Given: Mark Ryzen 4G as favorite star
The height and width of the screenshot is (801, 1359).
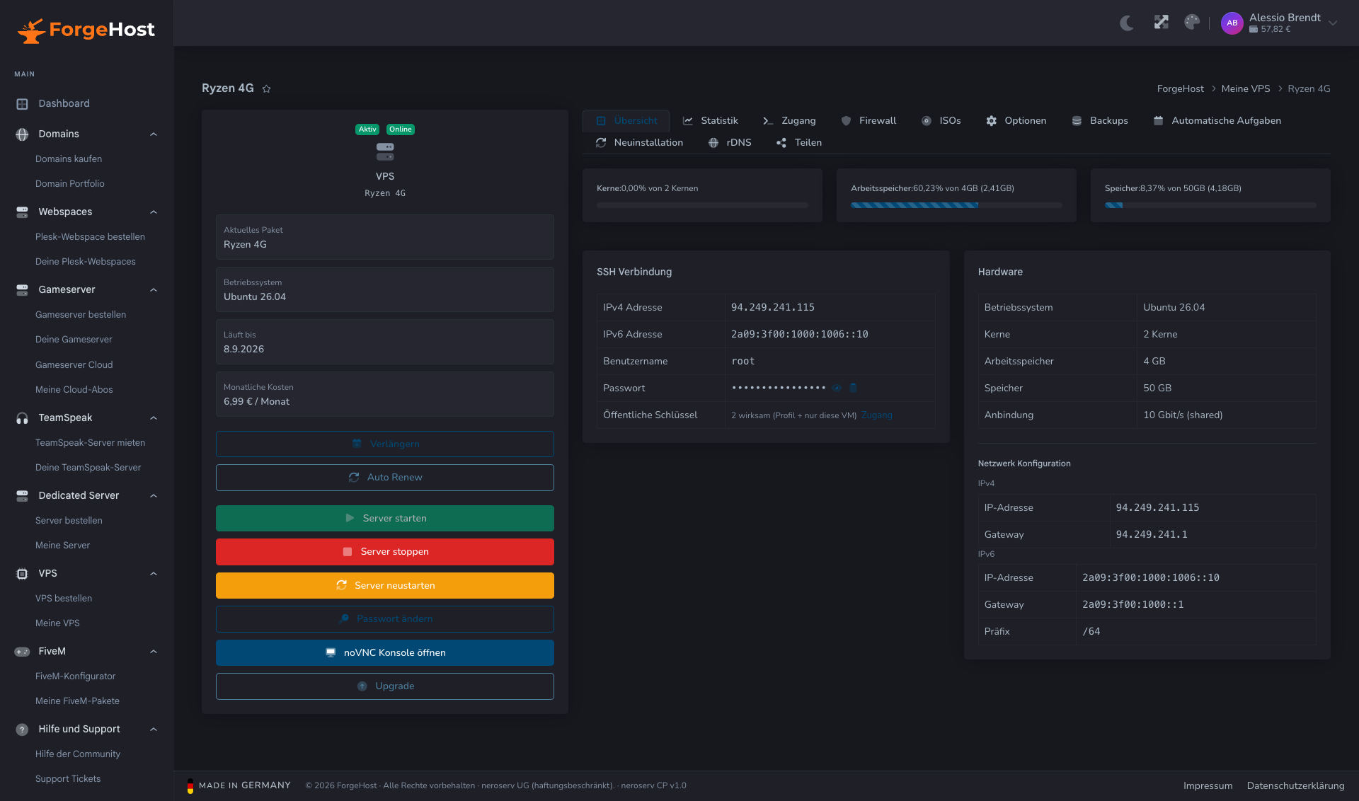Looking at the screenshot, I should [266, 88].
